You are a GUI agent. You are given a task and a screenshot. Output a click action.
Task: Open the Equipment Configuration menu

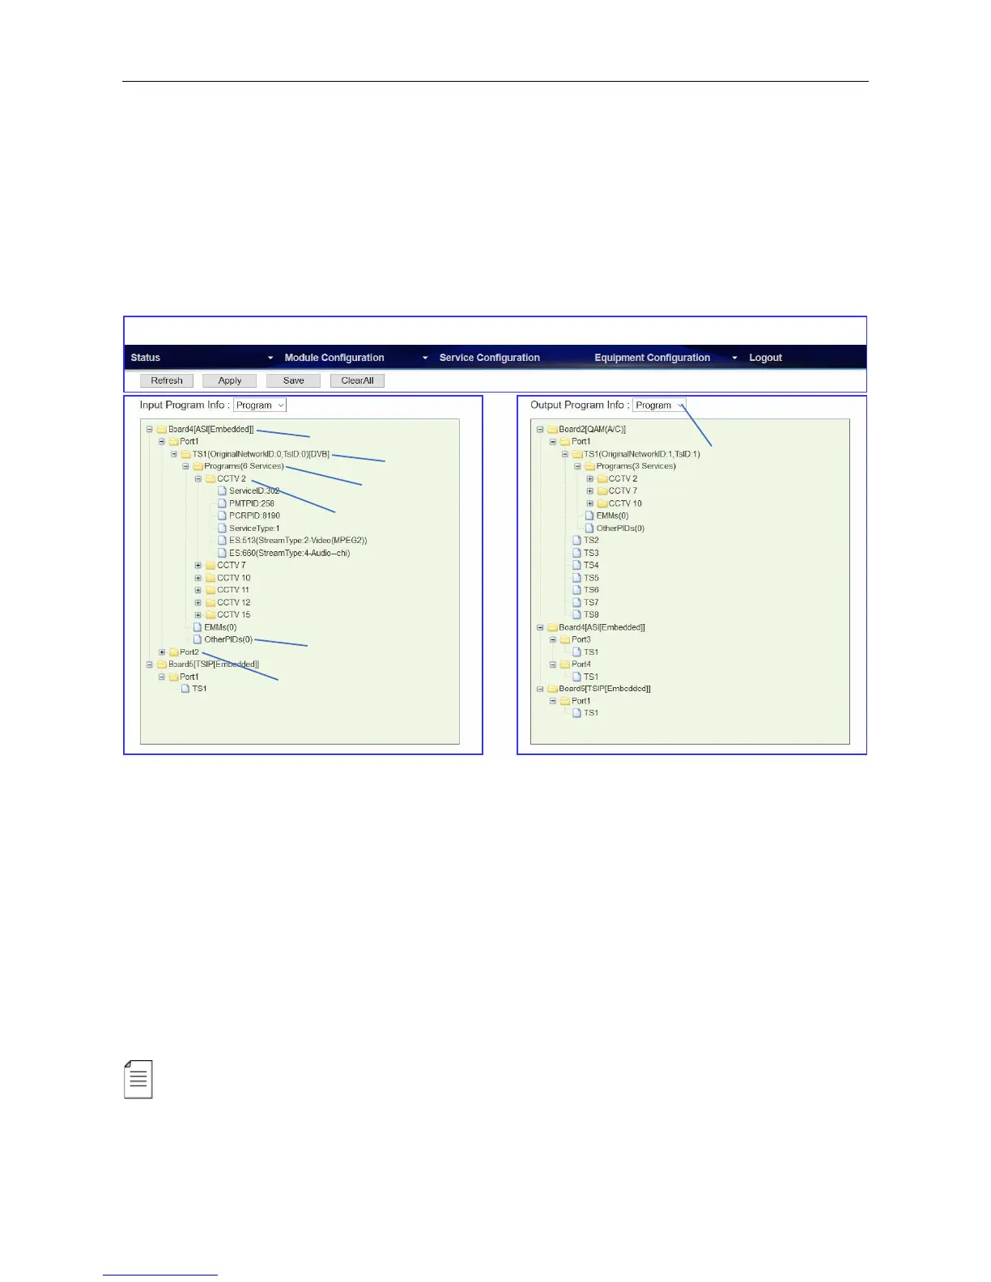tap(652, 358)
